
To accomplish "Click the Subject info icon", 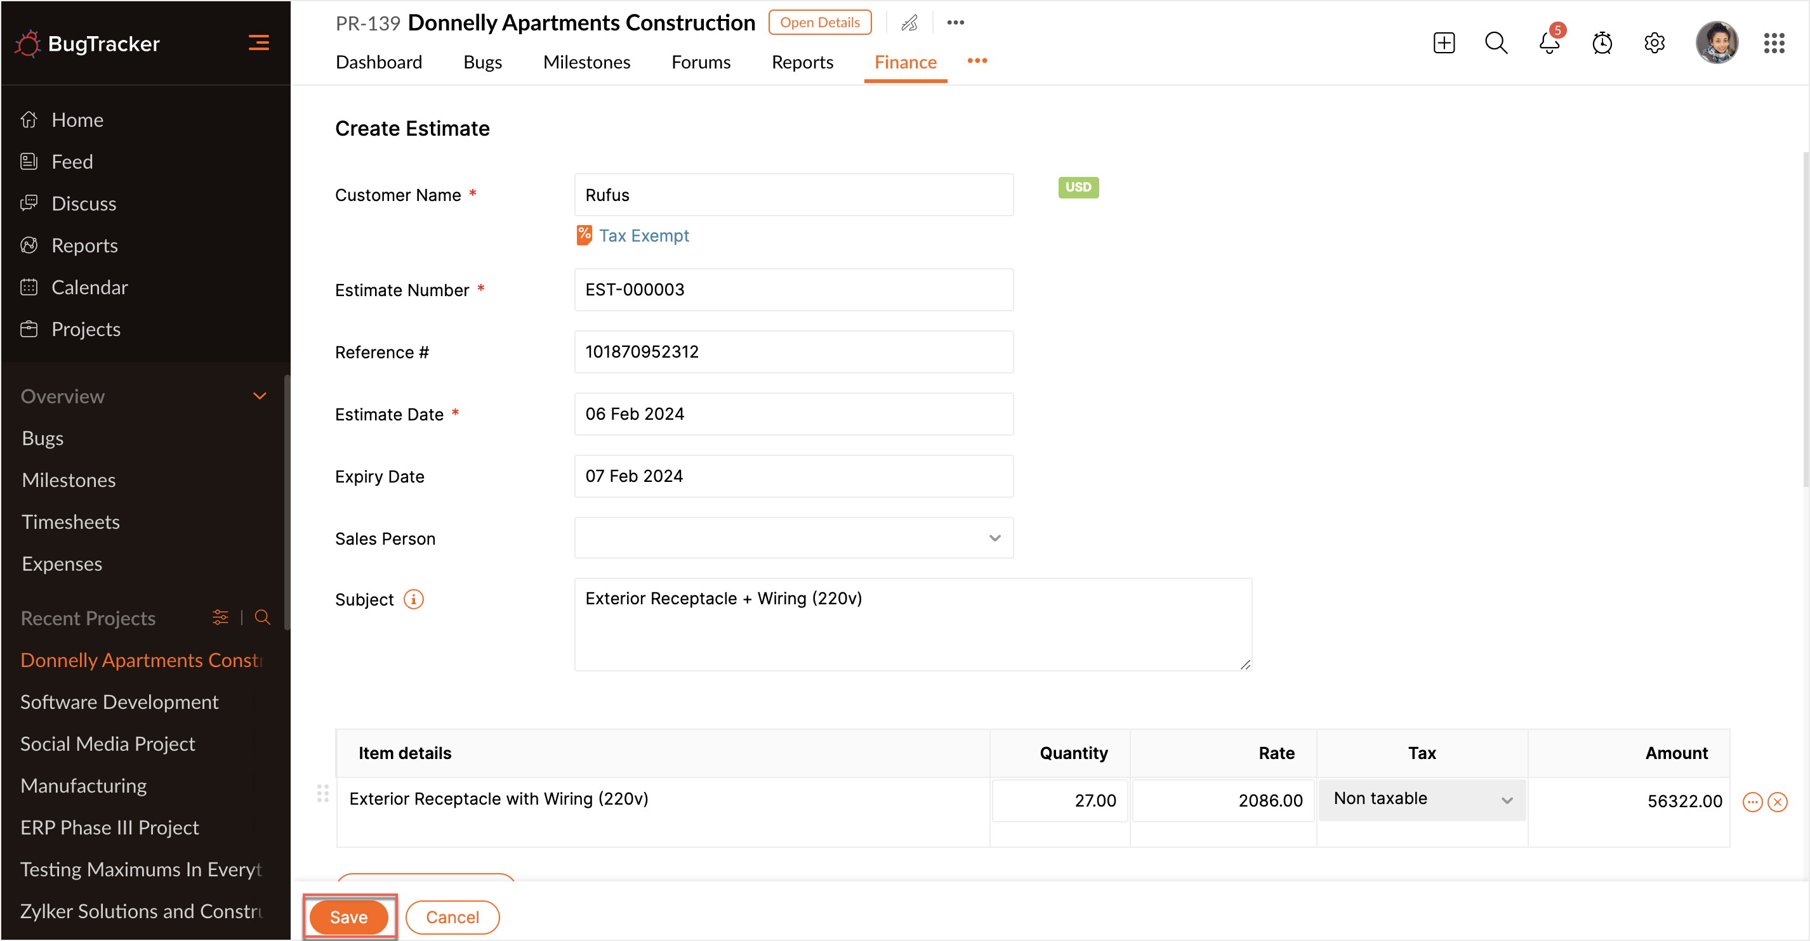I will pyautogui.click(x=413, y=599).
